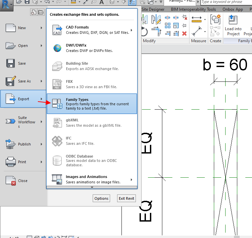Open Customize Quick Access Toolbar dropdown

pyautogui.click(x=161, y=2)
